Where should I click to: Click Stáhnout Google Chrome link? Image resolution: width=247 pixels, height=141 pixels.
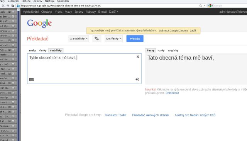173,30
